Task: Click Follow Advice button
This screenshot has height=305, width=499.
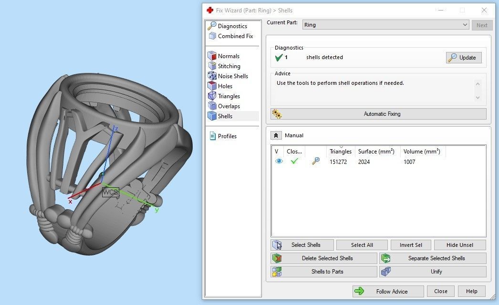Action: [x=388, y=291]
